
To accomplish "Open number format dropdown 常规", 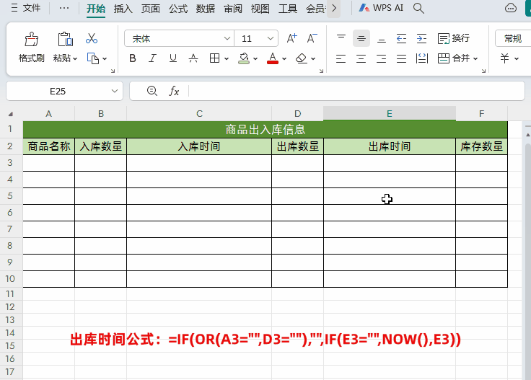I will click(513, 38).
